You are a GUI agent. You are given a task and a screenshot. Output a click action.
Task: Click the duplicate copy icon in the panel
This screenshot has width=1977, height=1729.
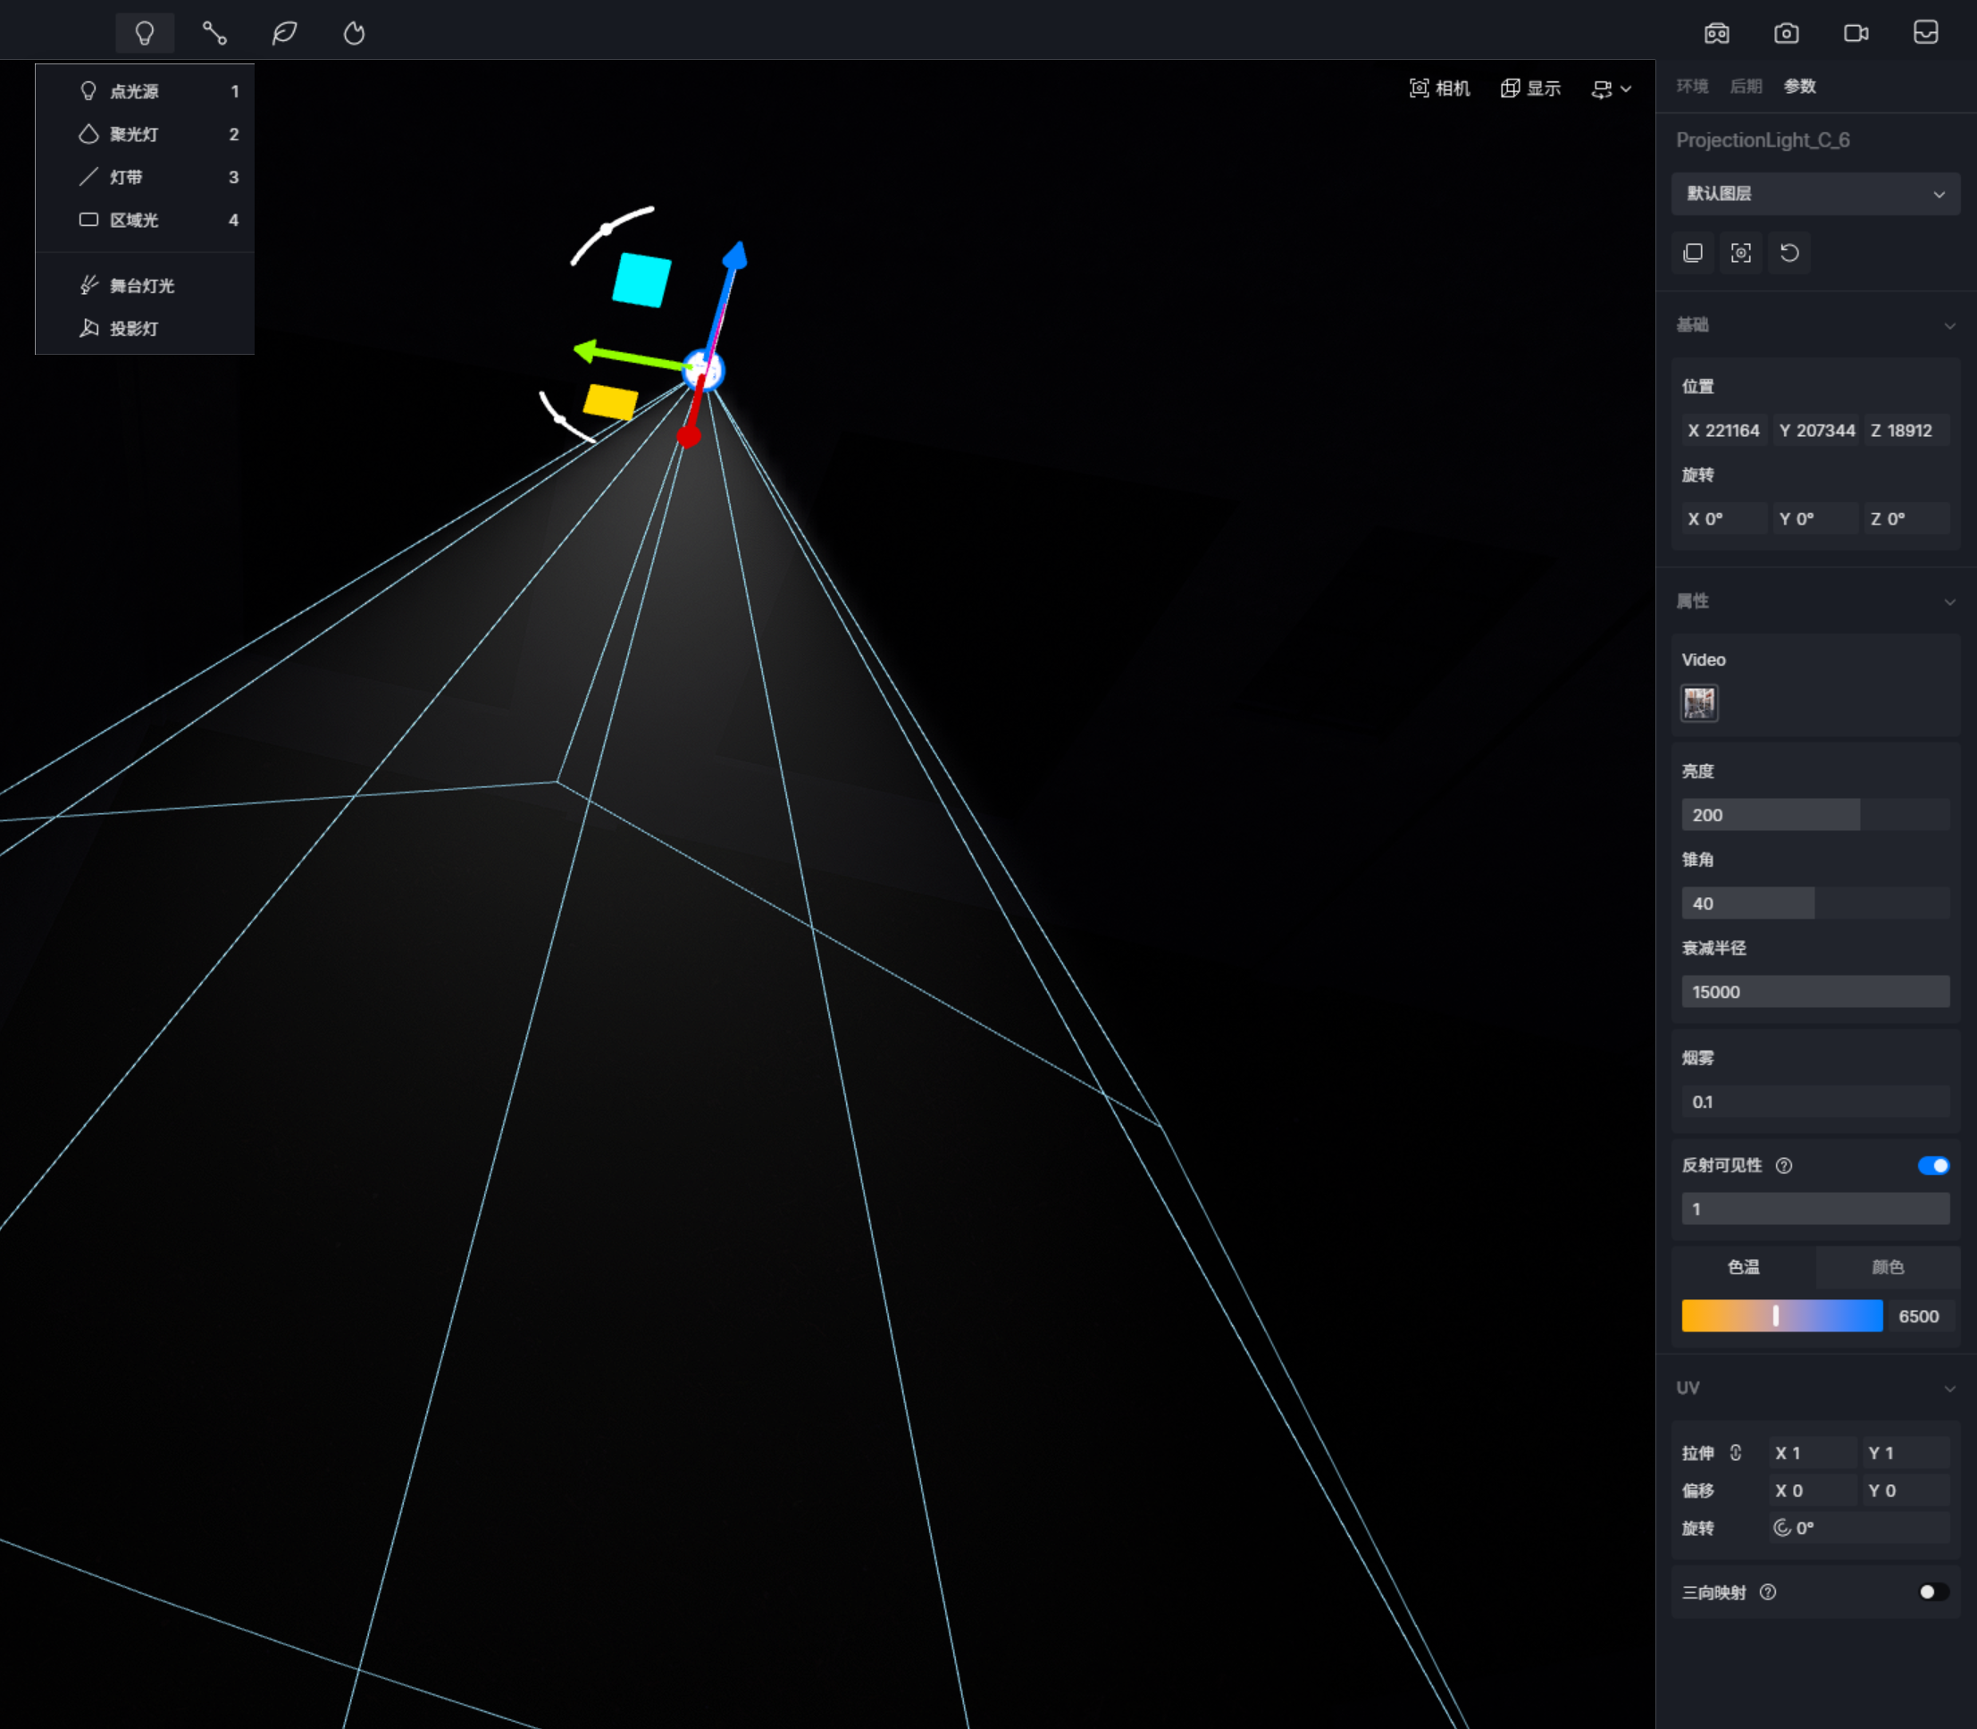(x=1693, y=253)
